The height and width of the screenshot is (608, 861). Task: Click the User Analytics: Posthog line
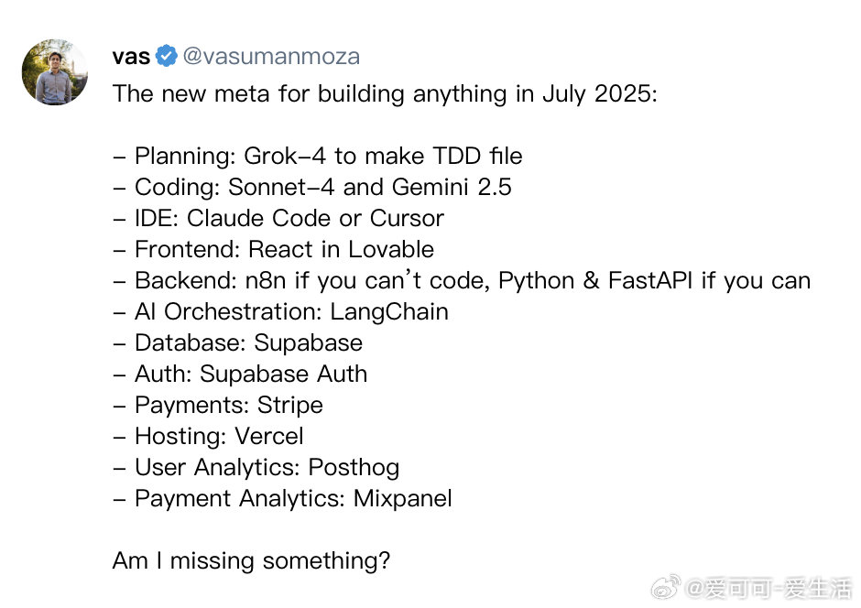tap(256, 468)
